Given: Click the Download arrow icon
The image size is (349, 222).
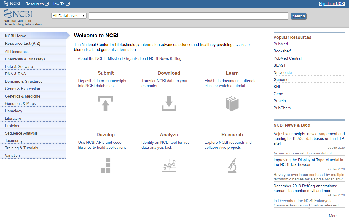Looking at the screenshot, I should coord(169,103).
